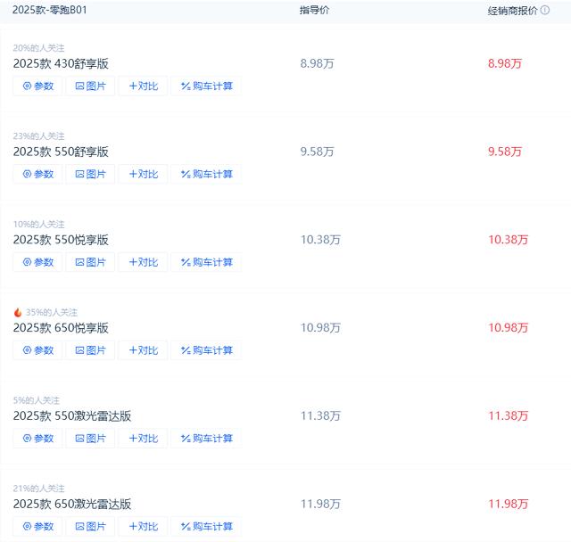Click dealer price 10.98万 in red

508,328
